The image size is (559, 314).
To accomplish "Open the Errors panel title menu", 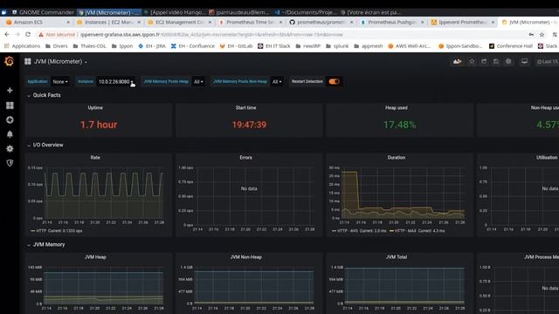I will click(245, 157).
